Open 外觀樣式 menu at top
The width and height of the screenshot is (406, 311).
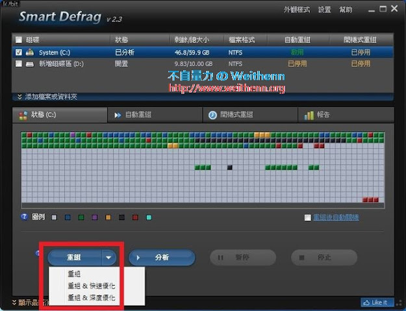297,10
